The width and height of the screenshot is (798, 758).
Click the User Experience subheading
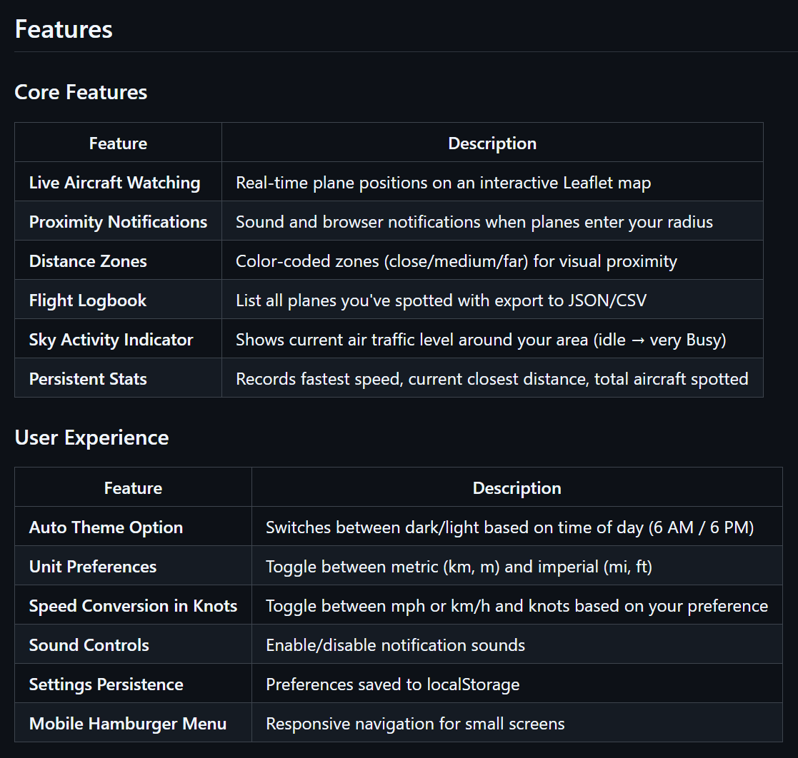tap(91, 438)
